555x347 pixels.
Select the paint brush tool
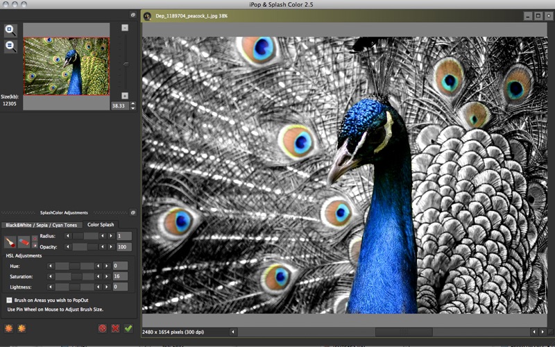point(10,242)
